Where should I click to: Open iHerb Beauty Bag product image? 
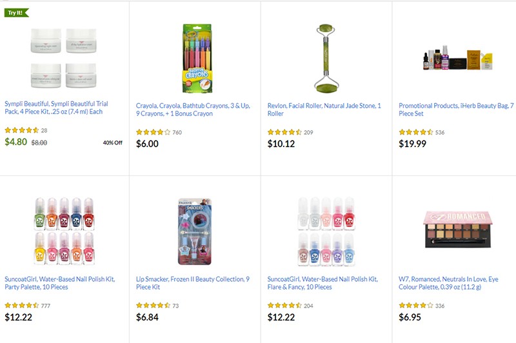pyautogui.click(x=459, y=61)
